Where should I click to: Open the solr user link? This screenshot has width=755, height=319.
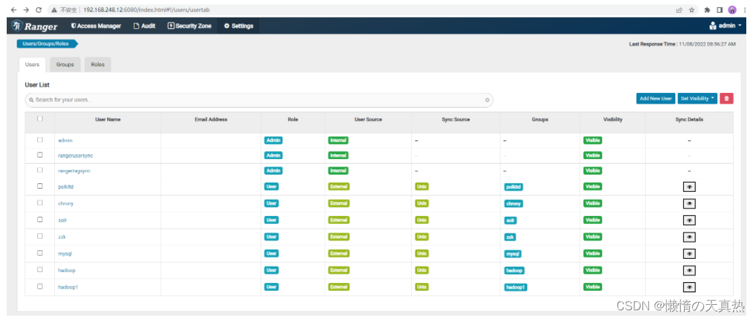tap(62, 220)
